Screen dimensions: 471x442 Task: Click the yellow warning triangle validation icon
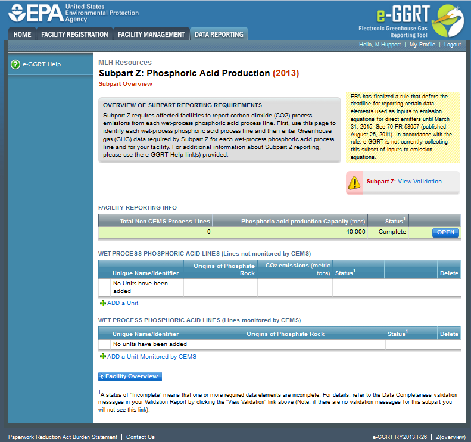pyautogui.click(x=354, y=182)
